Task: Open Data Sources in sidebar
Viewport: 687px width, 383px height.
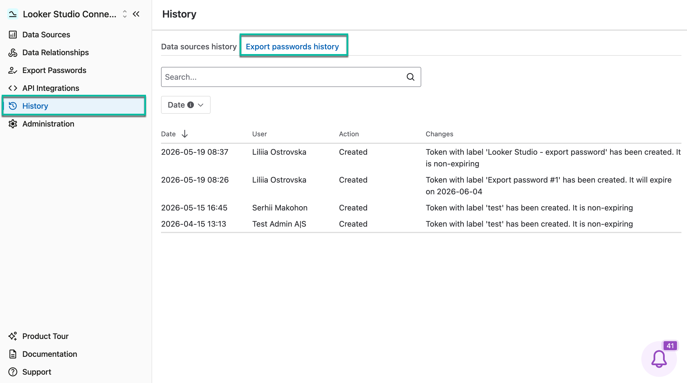Action: tap(46, 35)
